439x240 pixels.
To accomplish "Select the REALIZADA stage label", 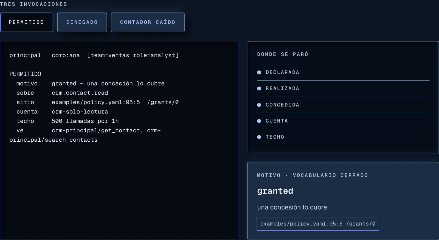I will coord(282,88).
